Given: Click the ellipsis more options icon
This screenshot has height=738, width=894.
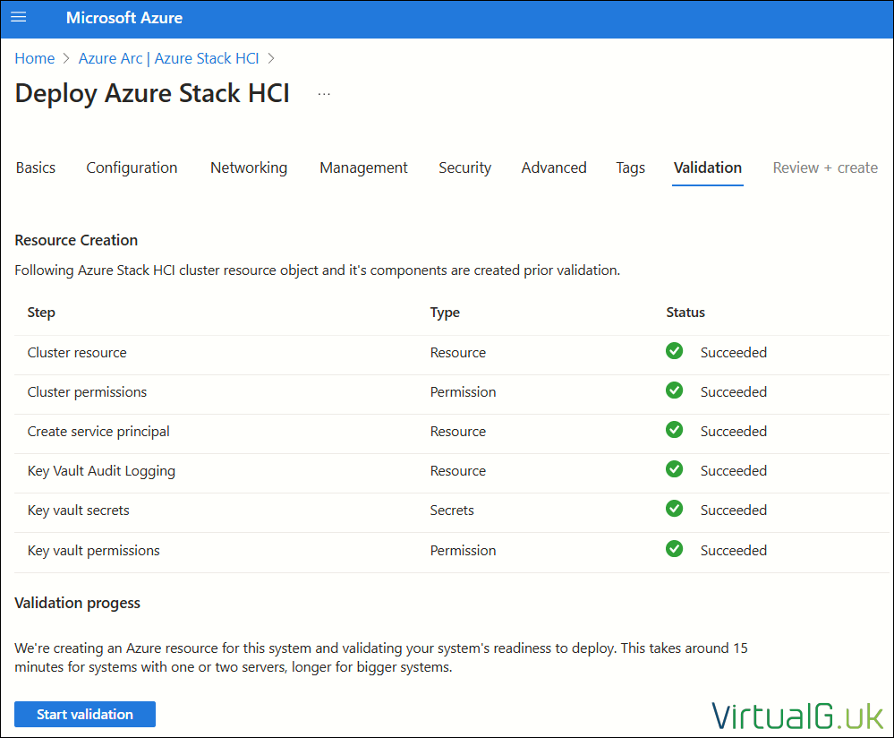Looking at the screenshot, I should pos(324,94).
